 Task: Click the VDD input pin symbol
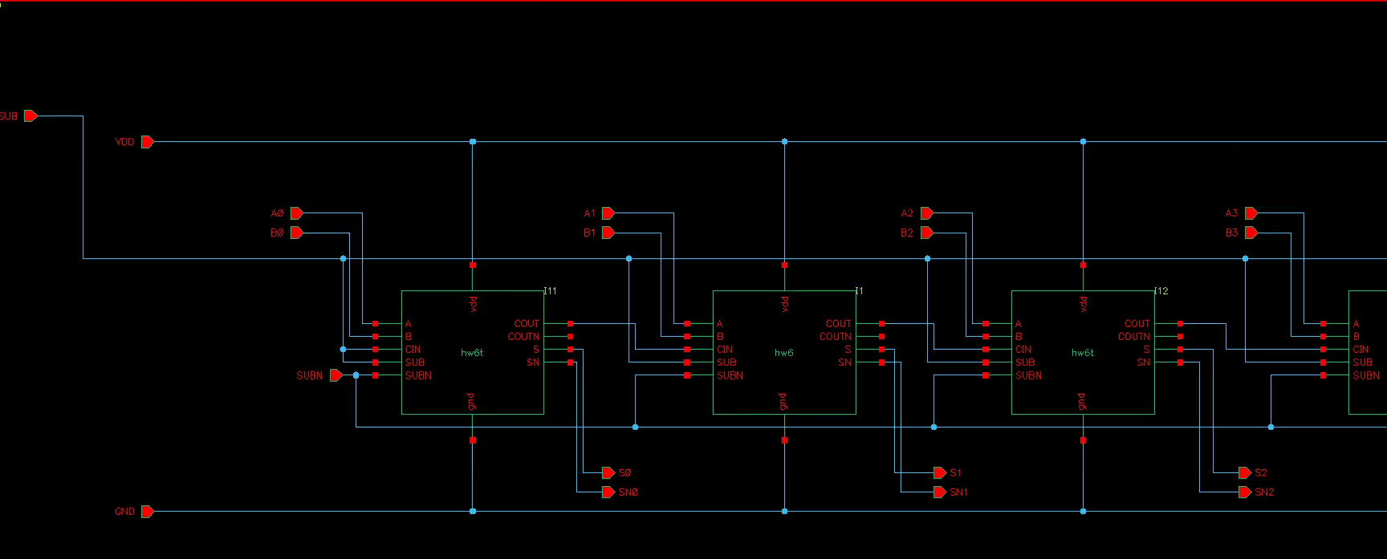click(148, 142)
